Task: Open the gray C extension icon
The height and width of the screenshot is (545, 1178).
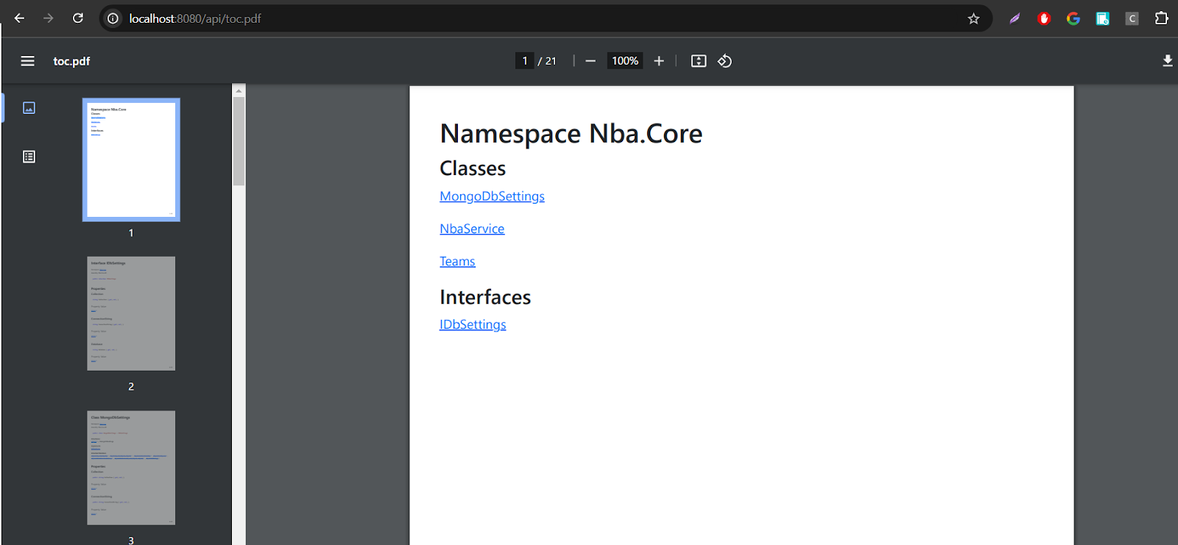Action: coord(1132,18)
